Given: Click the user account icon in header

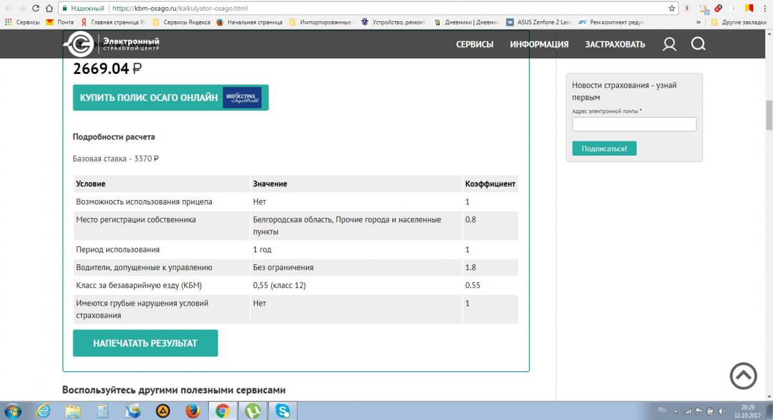Looking at the screenshot, I should [x=669, y=44].
